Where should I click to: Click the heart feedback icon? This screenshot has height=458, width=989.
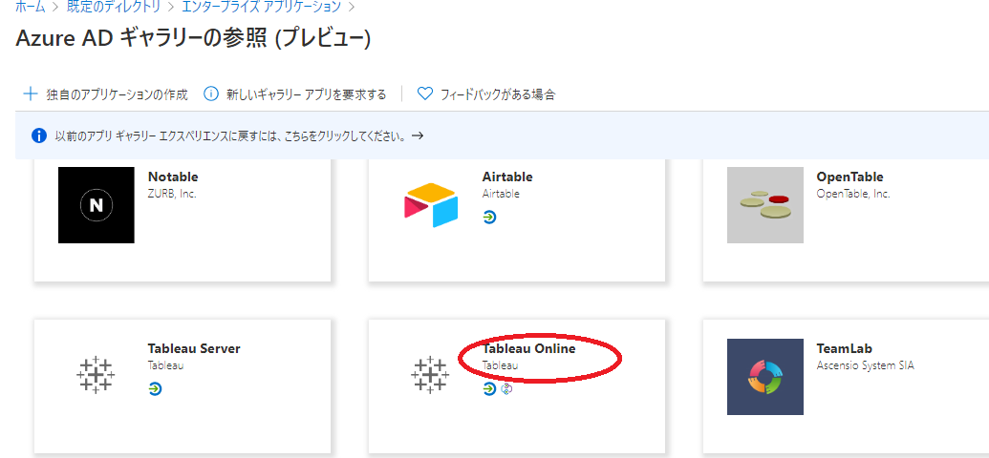pyautogui.click(x=425, y=94)
